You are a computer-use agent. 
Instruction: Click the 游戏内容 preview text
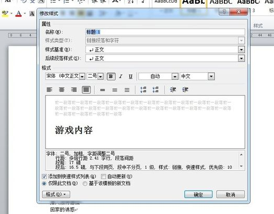pyautogui.click(x=74, y=130)
